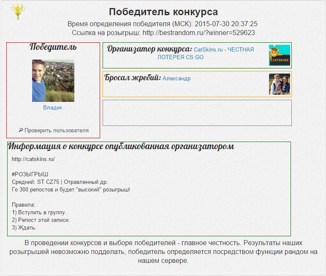The width and height of the screenshot is (326, 276).
Task: Click the contest URL http://bestrandom.ru/?winner=529623
Action: [x=199, y=33]
